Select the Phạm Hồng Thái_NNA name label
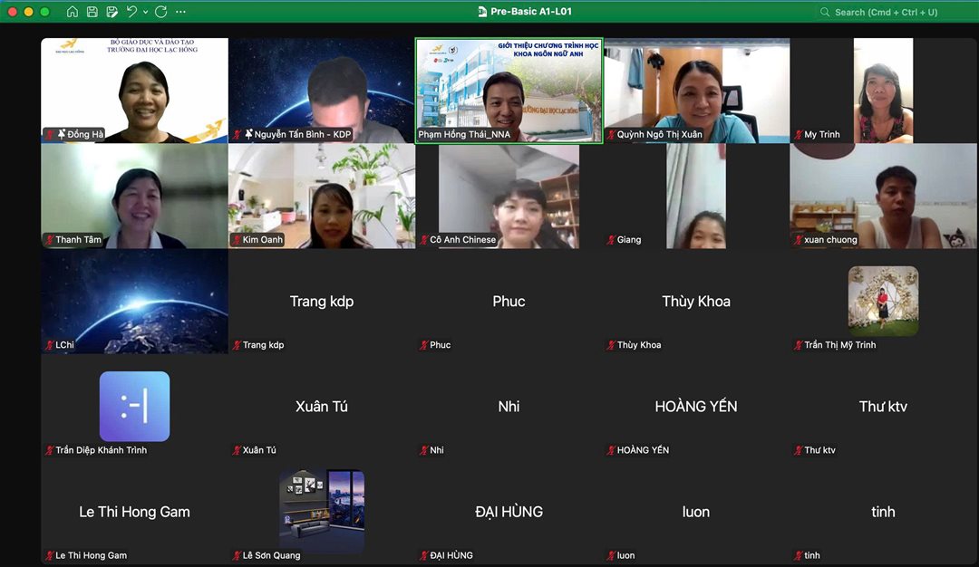This screenshot has height=567, width=979. [464, 134]
